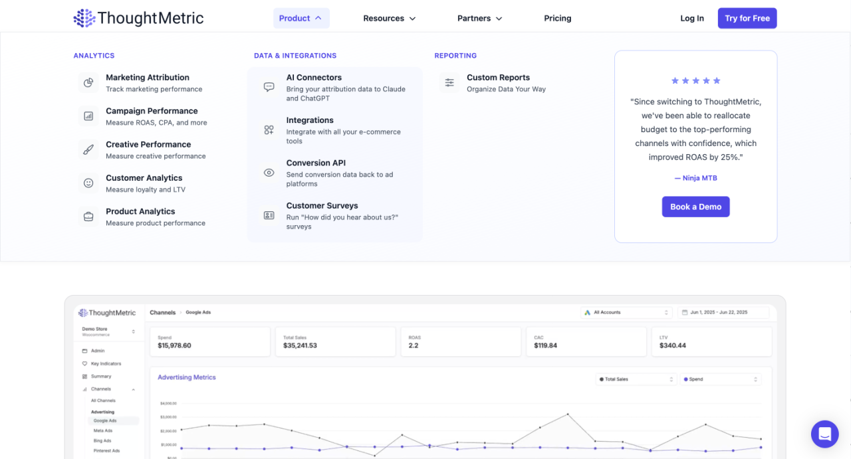Open the All Accounts selector
Image resolution: width=851 pixels, height=459 pixels.
pyautogui.click(x=625, y=312)
